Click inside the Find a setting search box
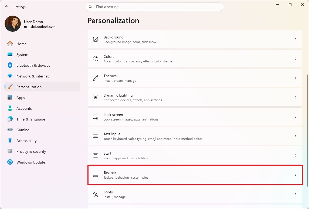 [x=154, y=7]
